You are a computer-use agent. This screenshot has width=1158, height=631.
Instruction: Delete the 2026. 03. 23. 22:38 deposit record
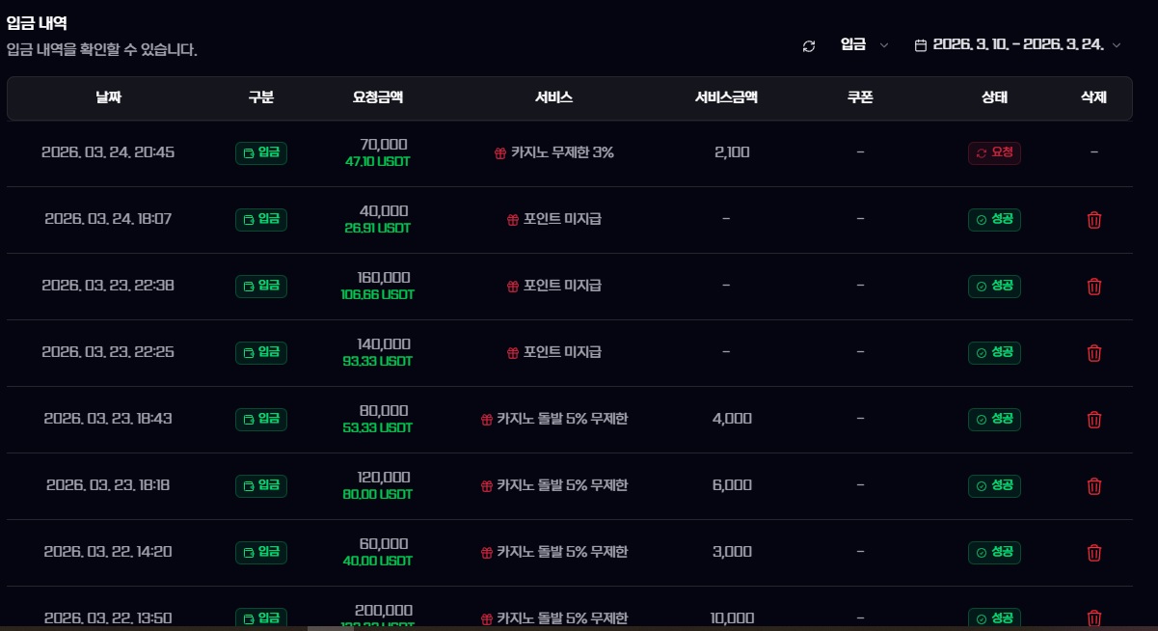tap(1093, 287)
